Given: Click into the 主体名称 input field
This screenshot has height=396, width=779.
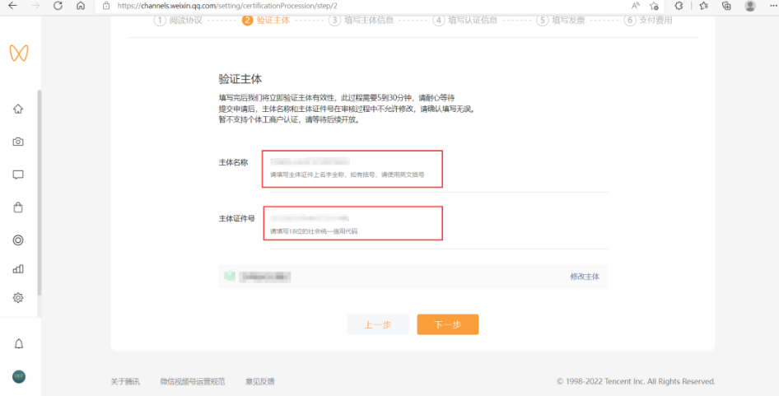Looking at the screenshot, I should [x=352, y=163].
